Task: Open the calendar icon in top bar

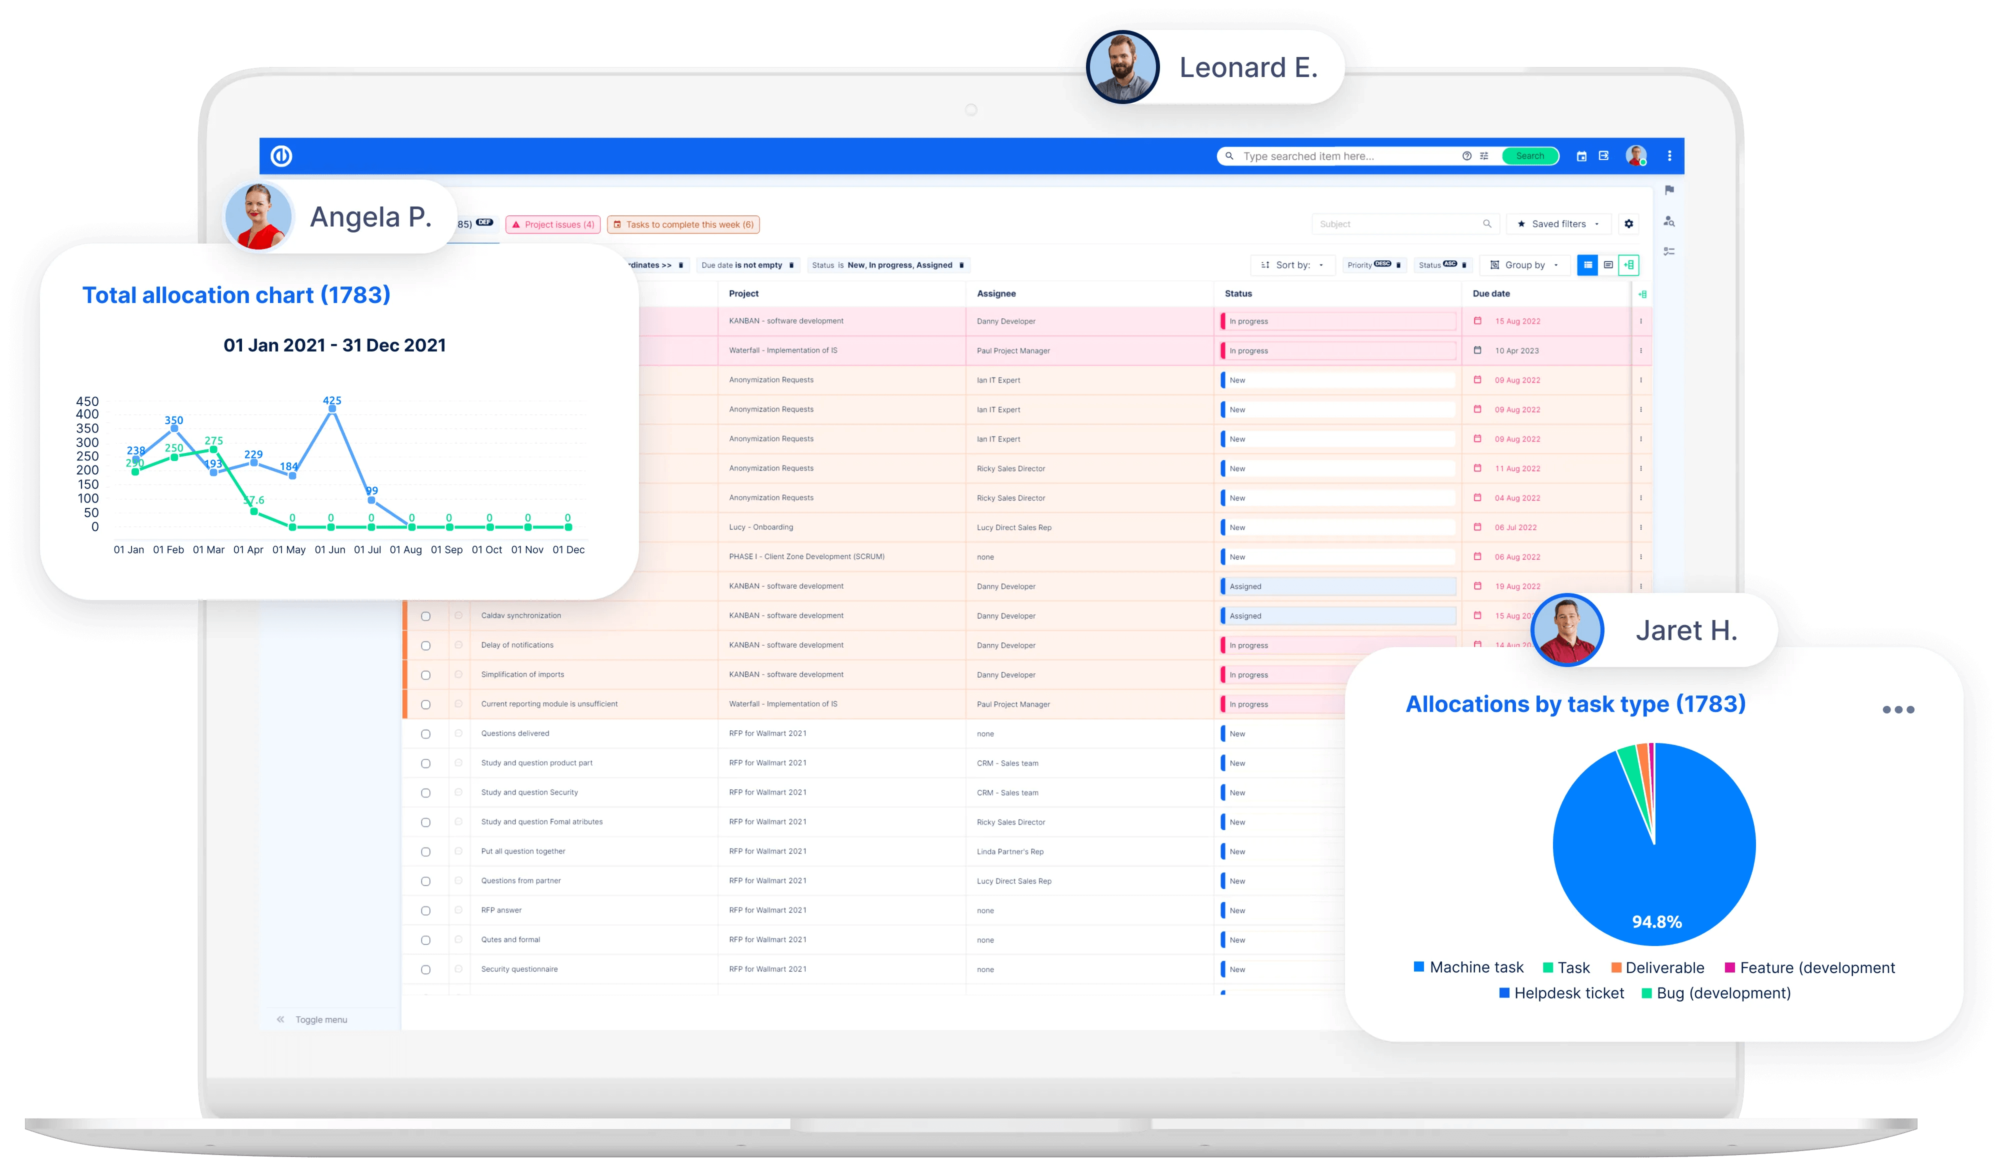Action: [1581, 156]
